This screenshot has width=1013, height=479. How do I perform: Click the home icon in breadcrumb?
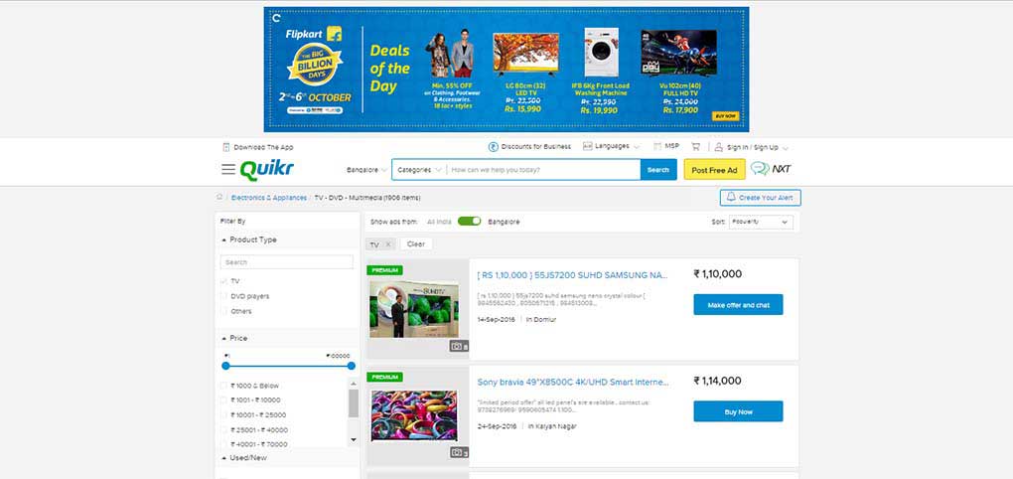pos(219,197)
